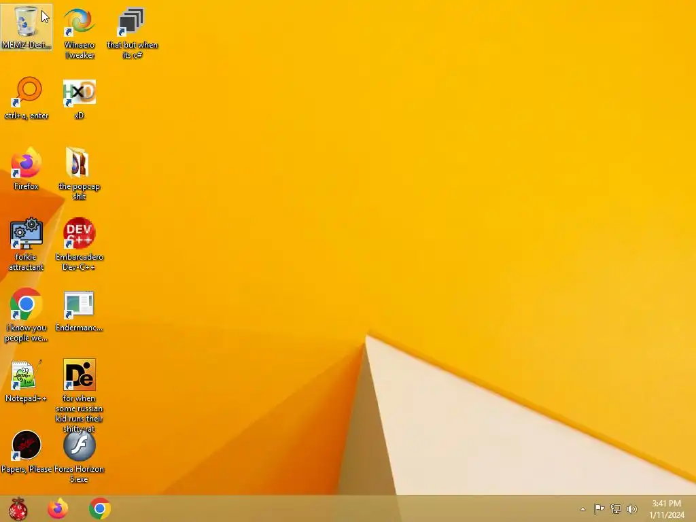Open the network tray icon

point(616,508)
